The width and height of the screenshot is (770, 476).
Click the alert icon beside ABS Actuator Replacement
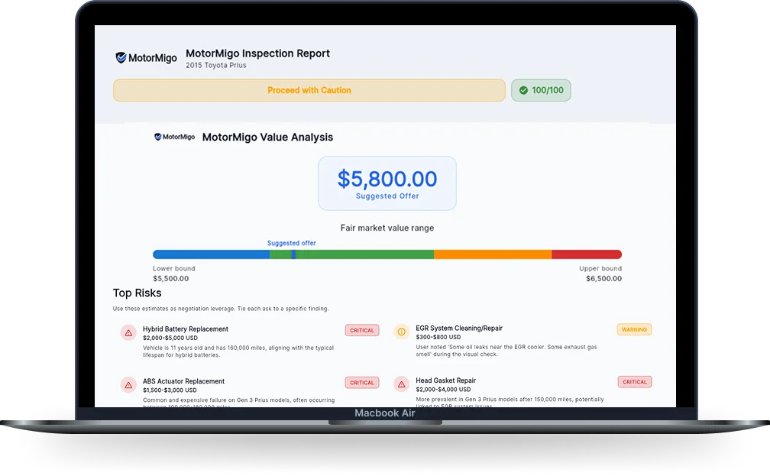(x=128, y=384)
